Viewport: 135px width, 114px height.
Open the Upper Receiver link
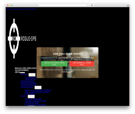[x=28, y=83]
